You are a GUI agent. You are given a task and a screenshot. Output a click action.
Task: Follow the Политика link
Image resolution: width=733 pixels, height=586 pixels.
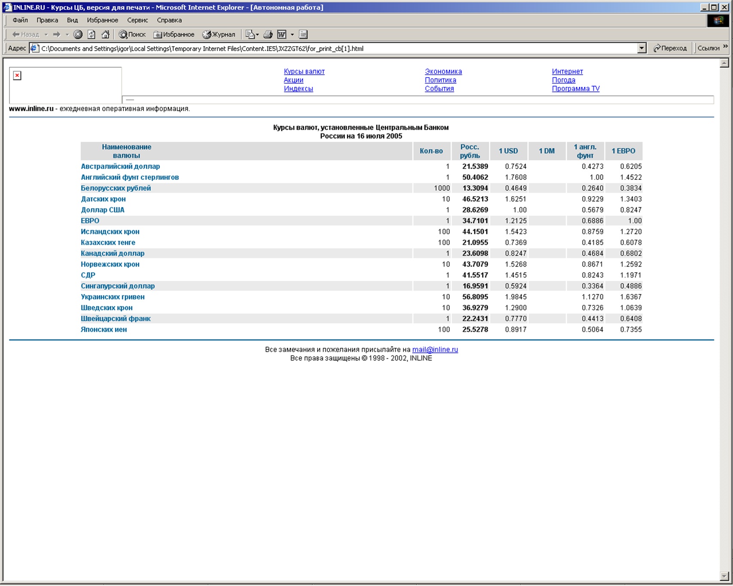coord(440,80)
